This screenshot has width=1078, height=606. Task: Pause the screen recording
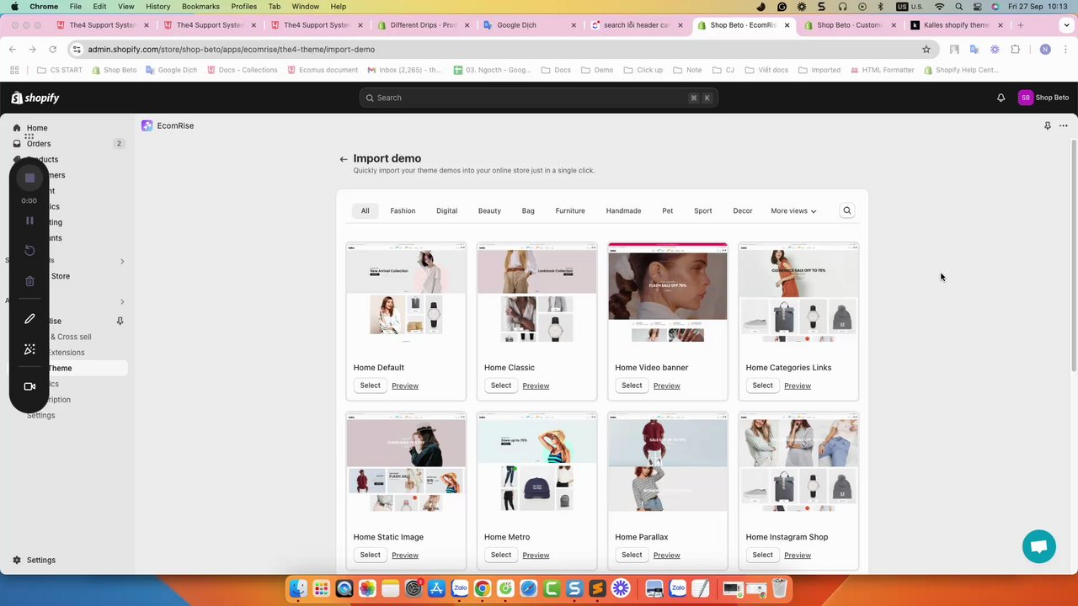(29, 221)
